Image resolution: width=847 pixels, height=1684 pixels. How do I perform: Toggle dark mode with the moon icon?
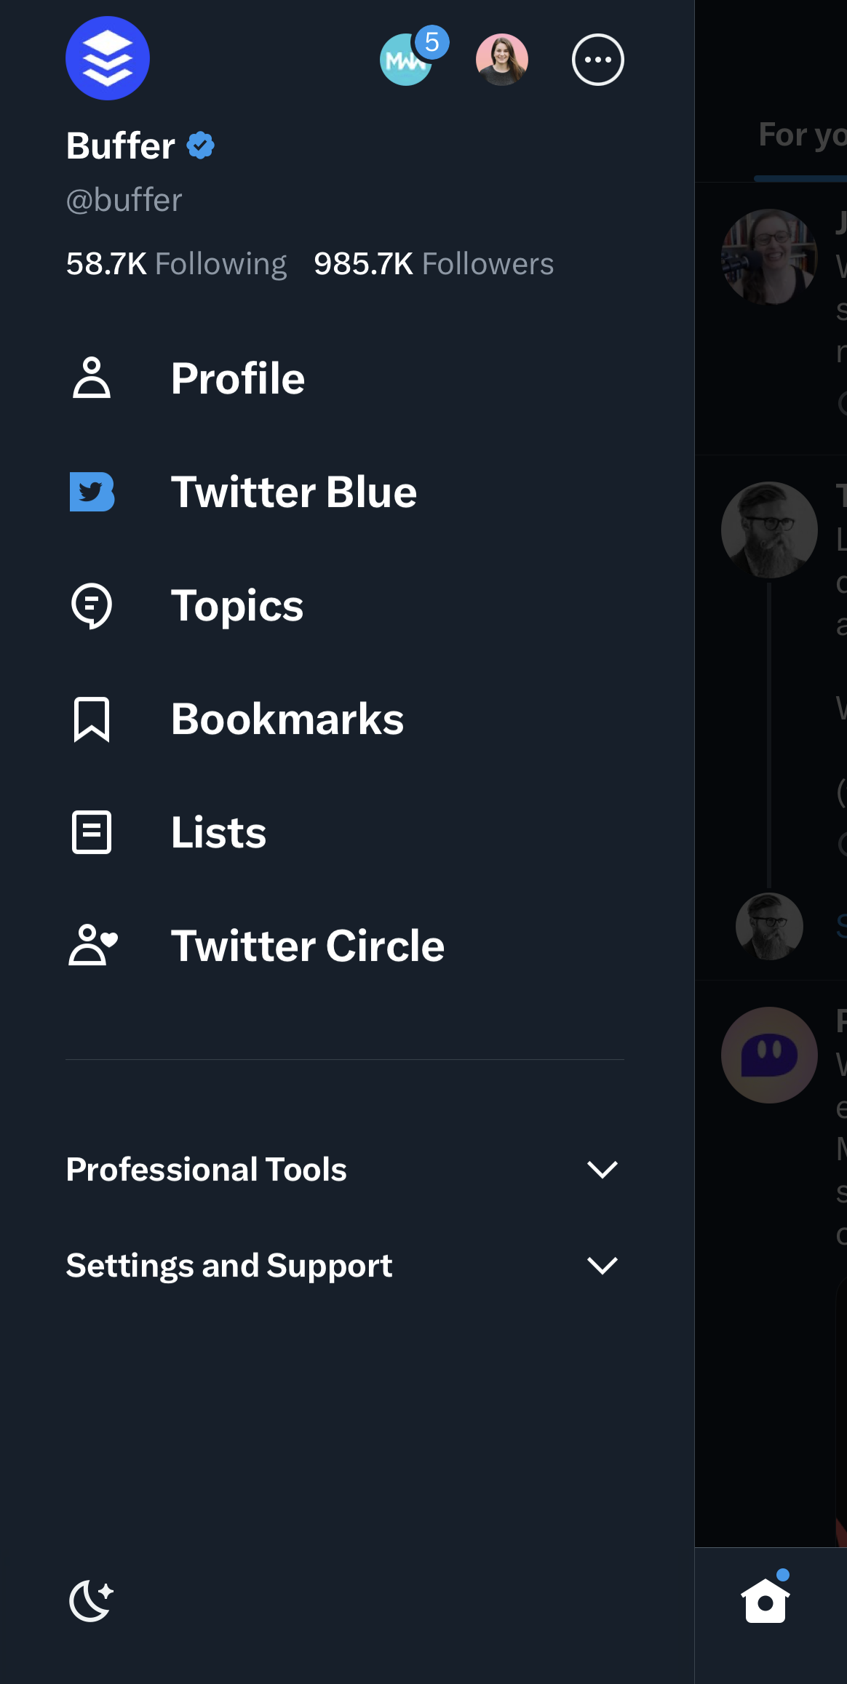(x=92, y=1600)
